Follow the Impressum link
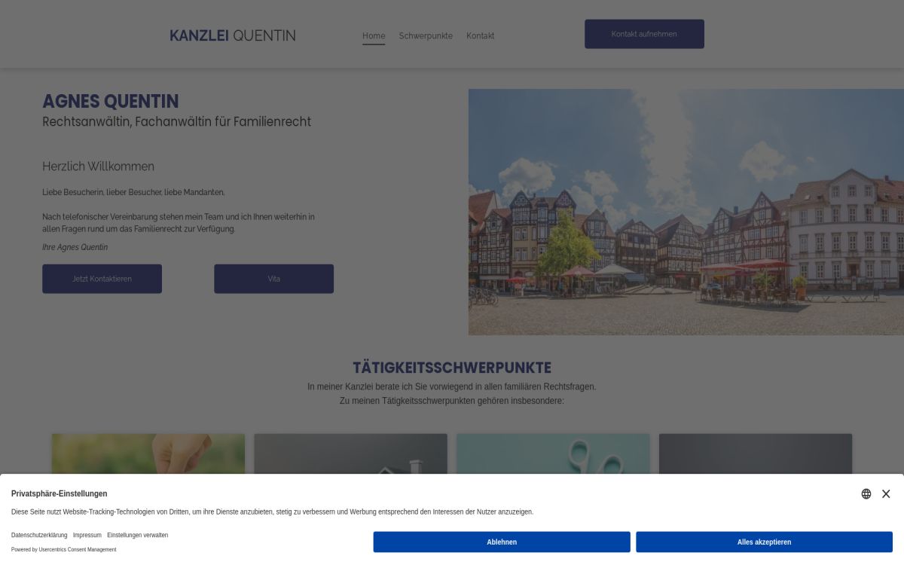The height and width of the screenshot is (565, 904). click(87, 535)
